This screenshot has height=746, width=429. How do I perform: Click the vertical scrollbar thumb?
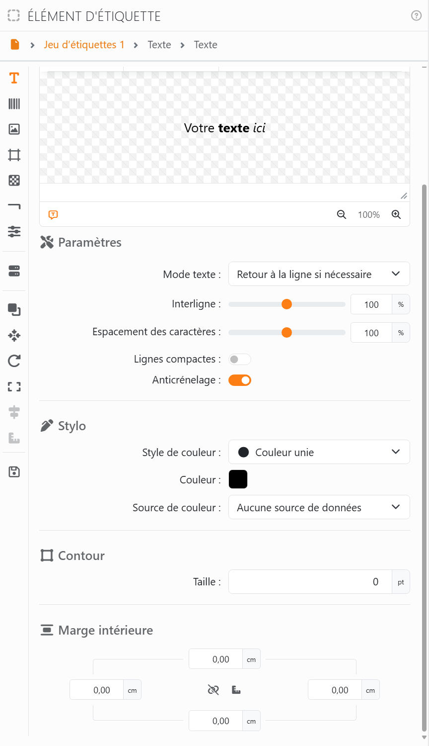(424, 458)
